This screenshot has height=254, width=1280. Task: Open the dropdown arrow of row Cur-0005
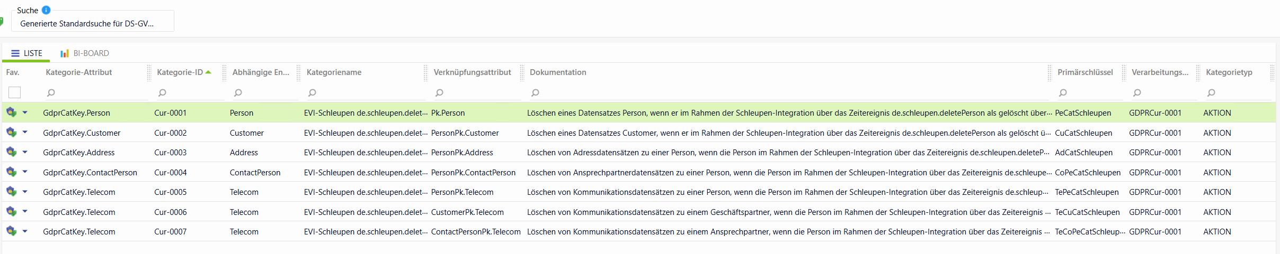click(25, 192)
